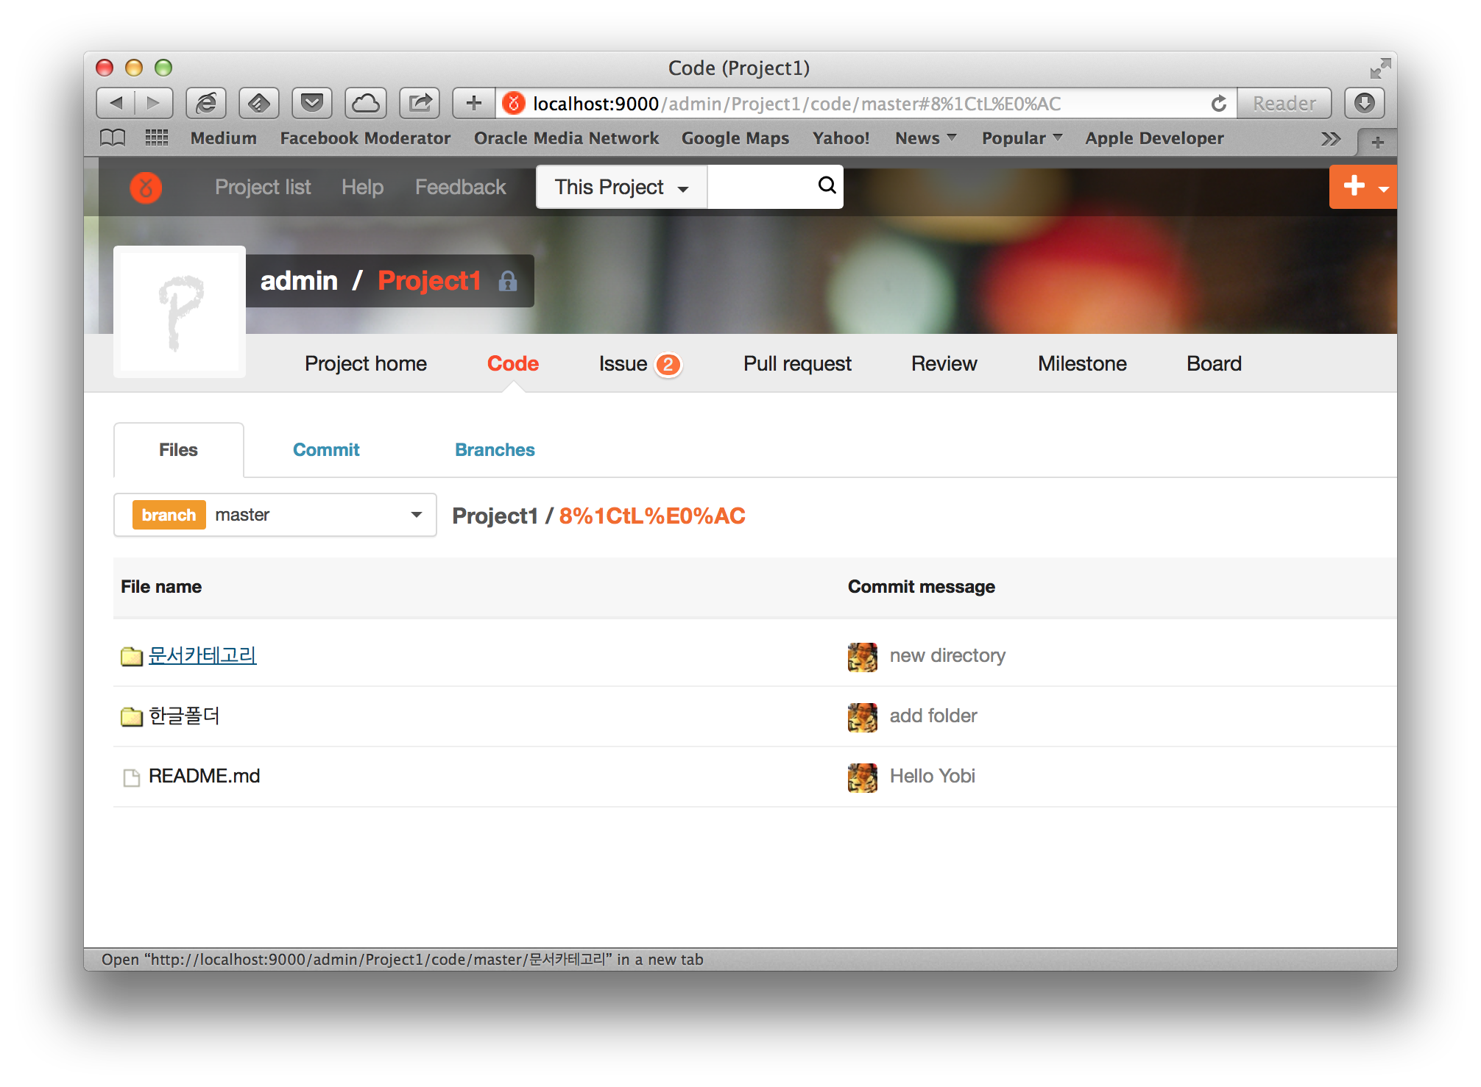Switch to the Commit tab
This screenshot has width=1481, height=1087.
[x=328, y=449]
